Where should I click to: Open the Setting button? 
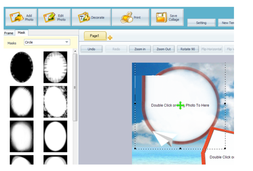(201, 23)
